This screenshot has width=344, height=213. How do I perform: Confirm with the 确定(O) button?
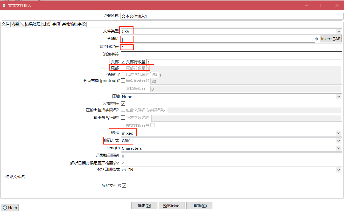coord(144,205)
